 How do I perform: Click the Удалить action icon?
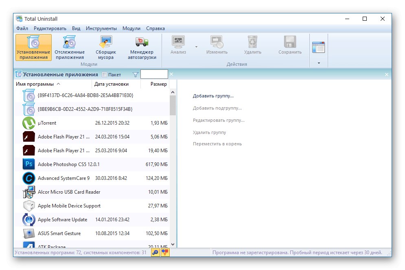(x=252, y=43)
